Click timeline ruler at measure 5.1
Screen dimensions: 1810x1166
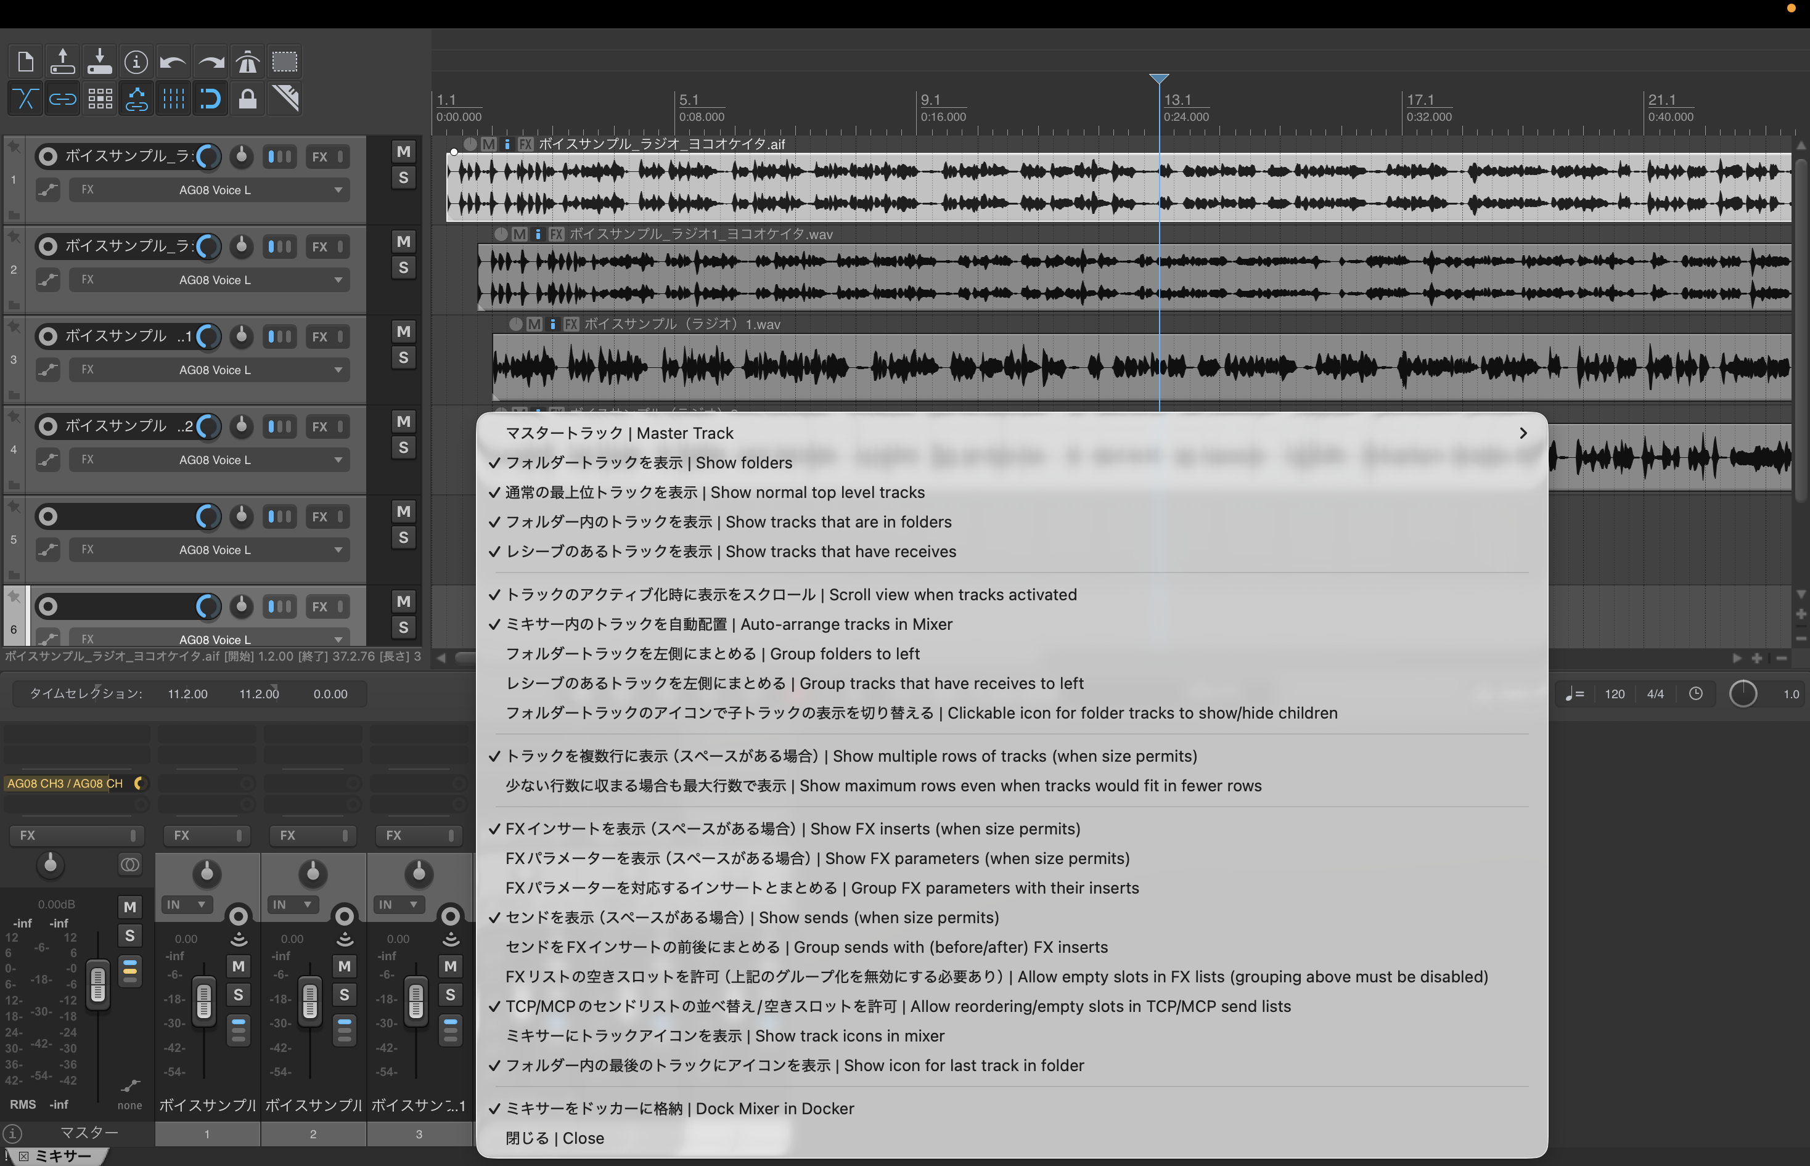pos(689,100)
